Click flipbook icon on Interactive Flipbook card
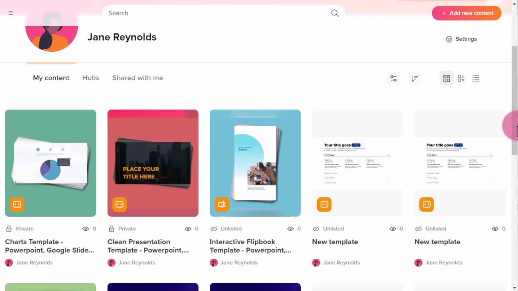Screen dimensions: 518x291 [222, 204]
